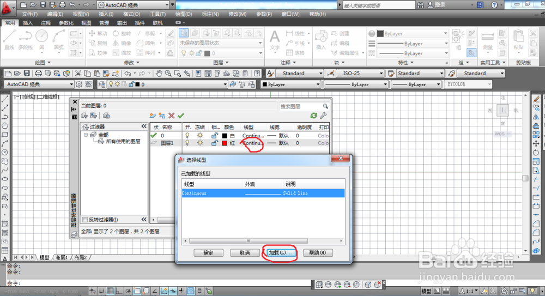Lock 图层1 with padlock icon
This screenshot has width=545, height=296.
pos(215,143)
